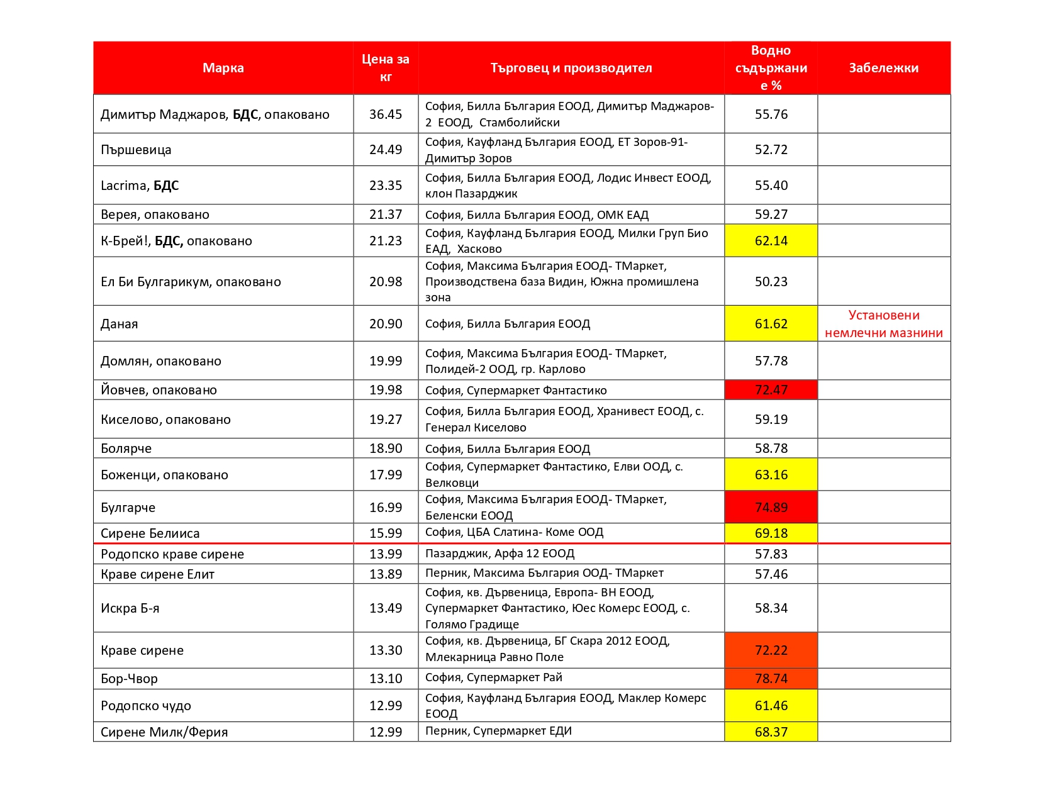Select the price 13.30 cell
1038x802 pixels.
coord(385,650)
